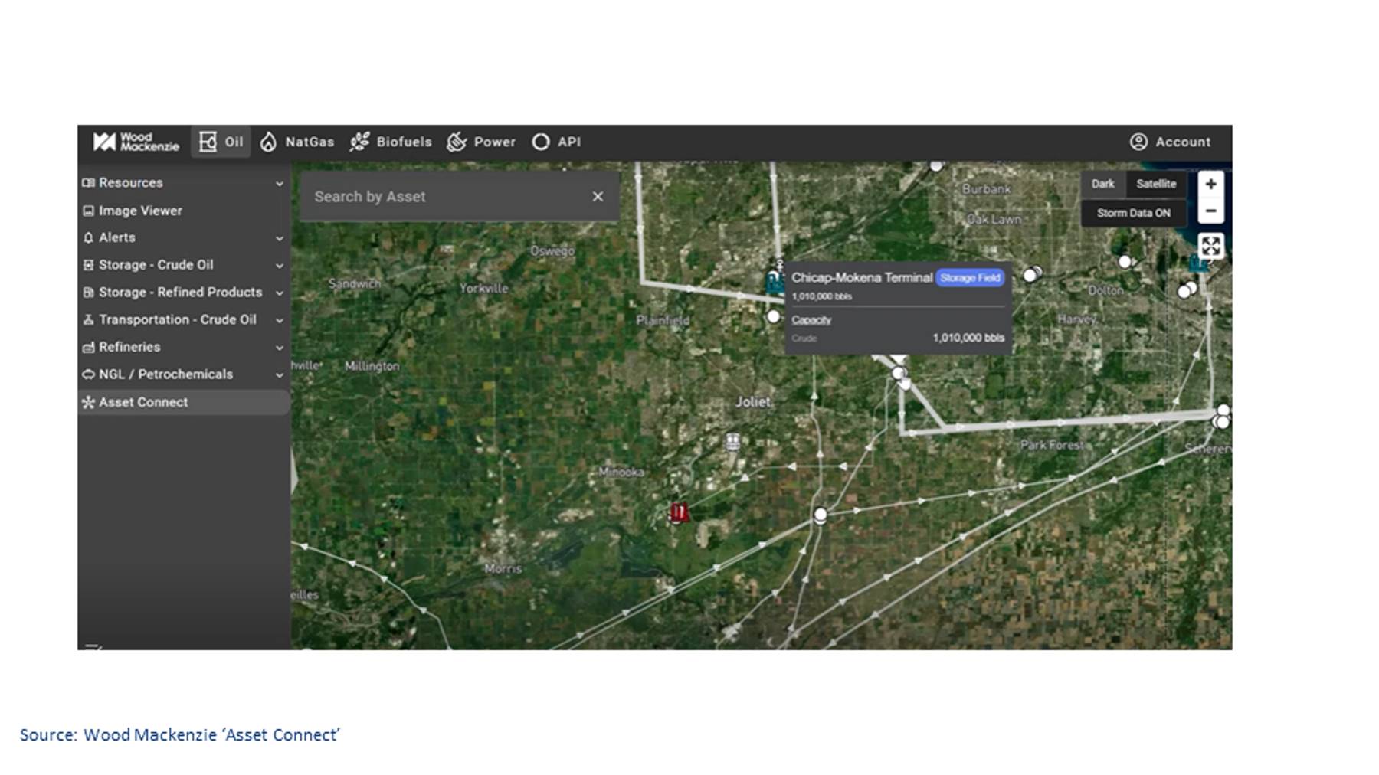Image resolution: width=1379 pixels, height=775 pixels.
Task: Switch map style to Dark
Action: point(1102,184)
